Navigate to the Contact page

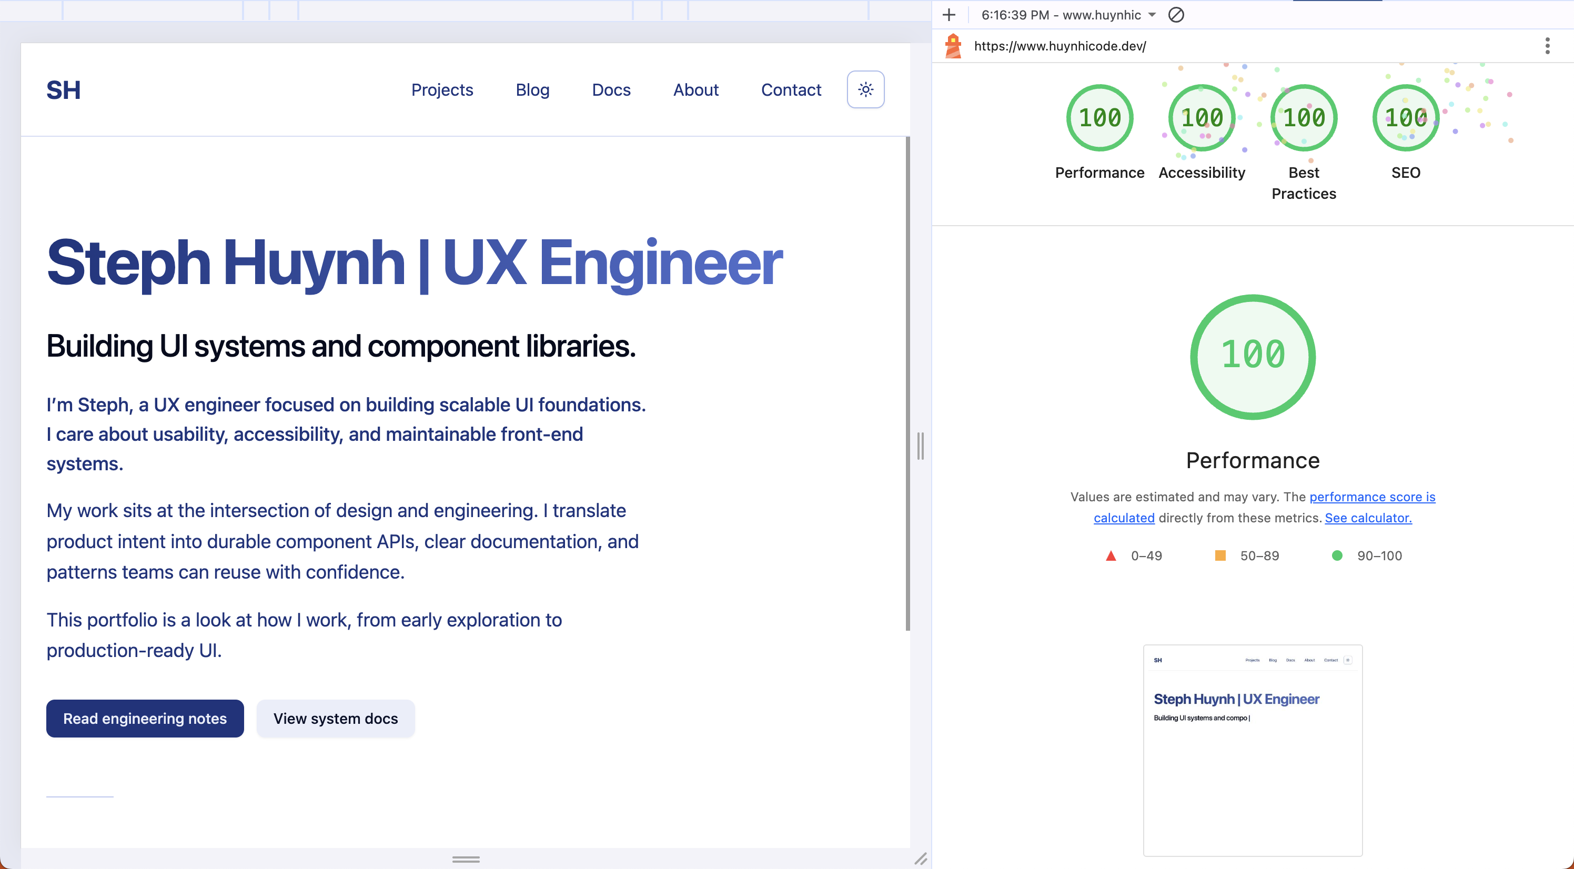pyautogui.click(x=791, y=90)
